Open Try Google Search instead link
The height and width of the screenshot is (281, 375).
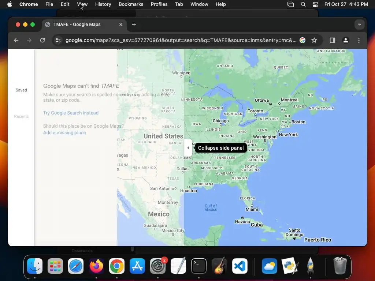71,113
